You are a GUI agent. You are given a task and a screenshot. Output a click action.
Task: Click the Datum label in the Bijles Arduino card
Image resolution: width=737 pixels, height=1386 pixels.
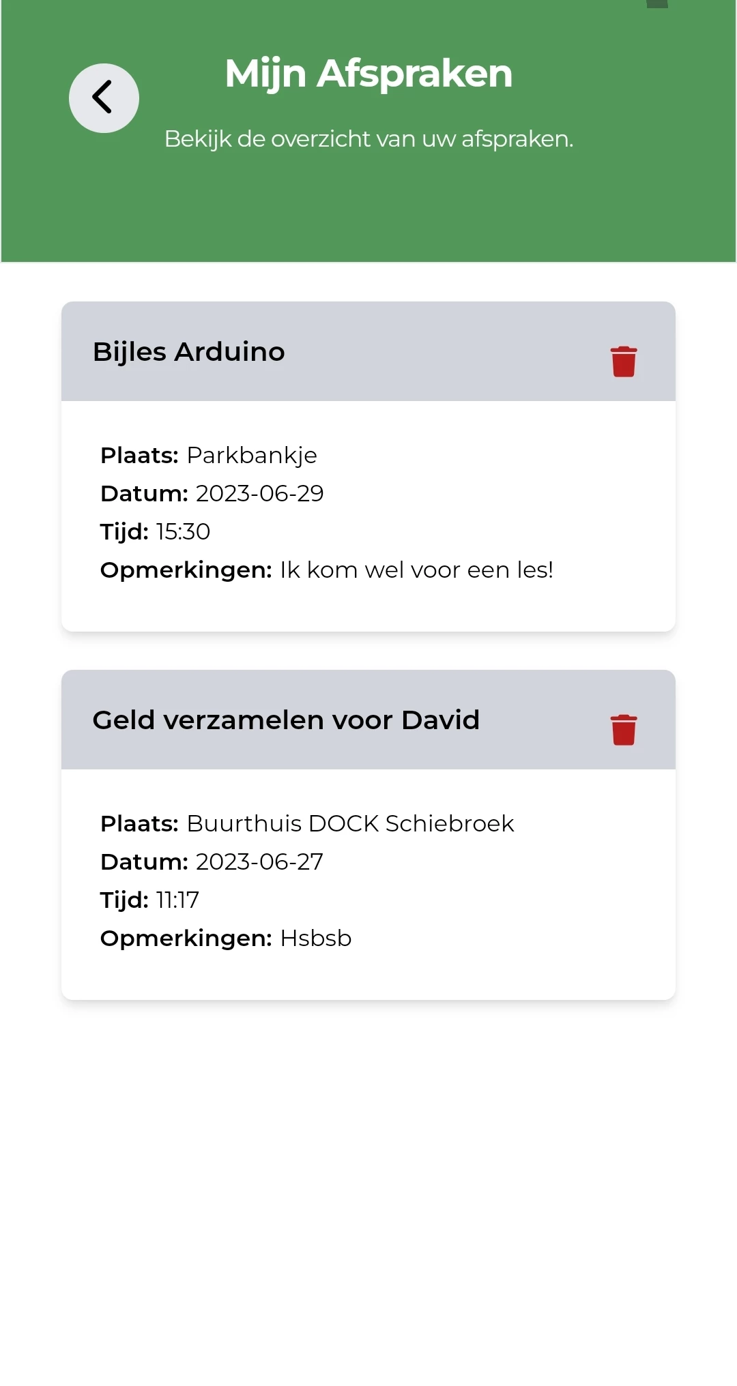coord(144,494)
